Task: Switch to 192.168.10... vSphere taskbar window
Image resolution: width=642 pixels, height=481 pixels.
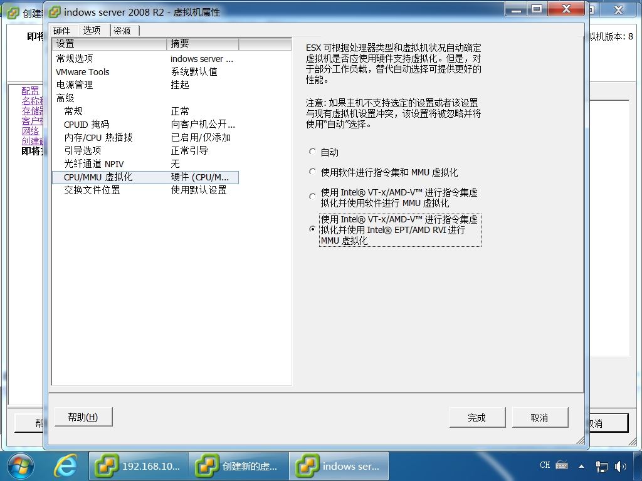Action: coord(139,466)
